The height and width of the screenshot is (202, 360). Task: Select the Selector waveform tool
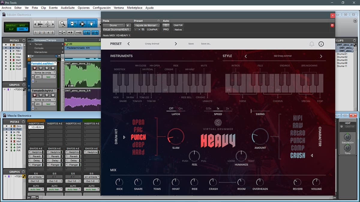82,24
